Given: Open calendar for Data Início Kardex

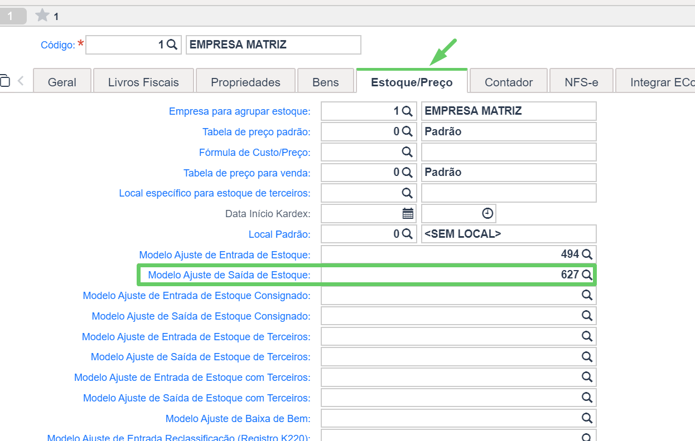Looking at the screenshot, I should click(x=408, y=213).
